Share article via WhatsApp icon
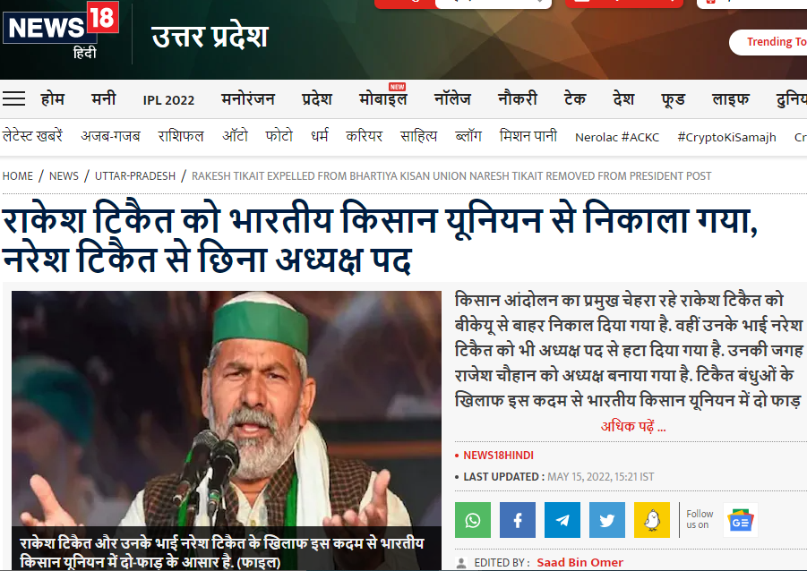This screenshot has height=571, width=807. tap(472, 520)
